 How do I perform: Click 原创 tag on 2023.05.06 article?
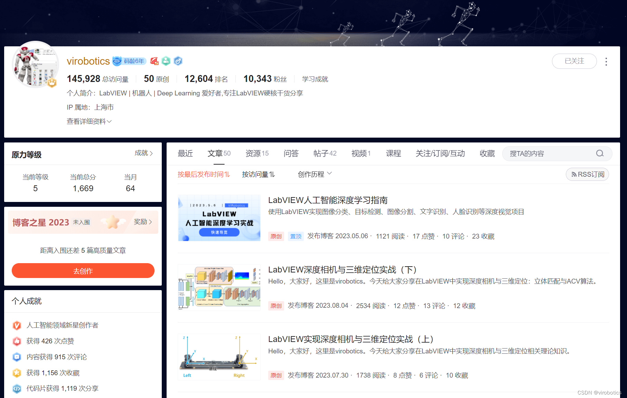pos(276,237)
